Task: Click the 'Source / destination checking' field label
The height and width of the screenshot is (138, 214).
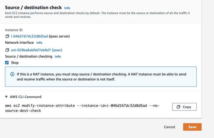Action: tap(29, 56)
